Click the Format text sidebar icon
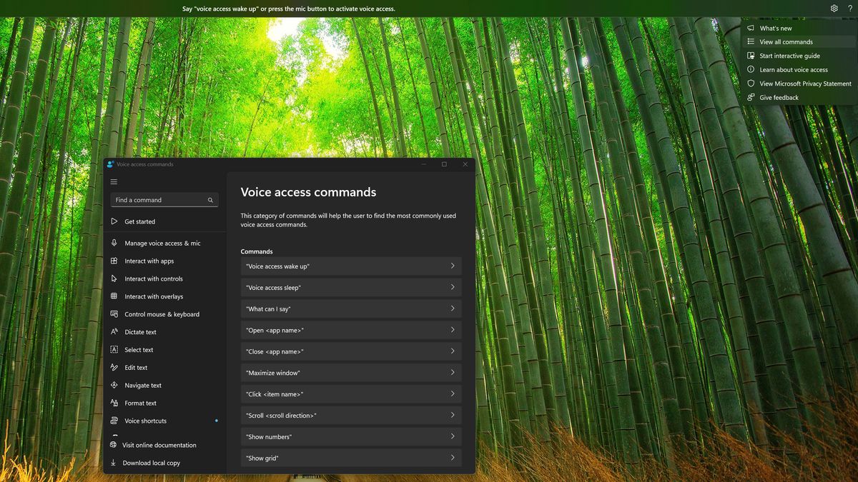 [x=114, y=403]
